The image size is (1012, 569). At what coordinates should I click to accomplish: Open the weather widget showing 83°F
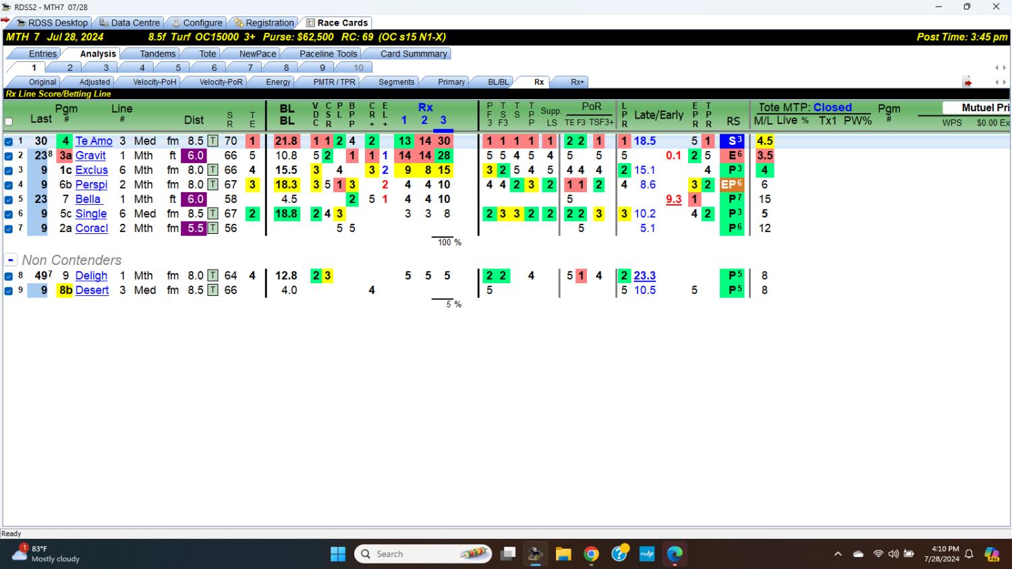click(x=47, y=553)
